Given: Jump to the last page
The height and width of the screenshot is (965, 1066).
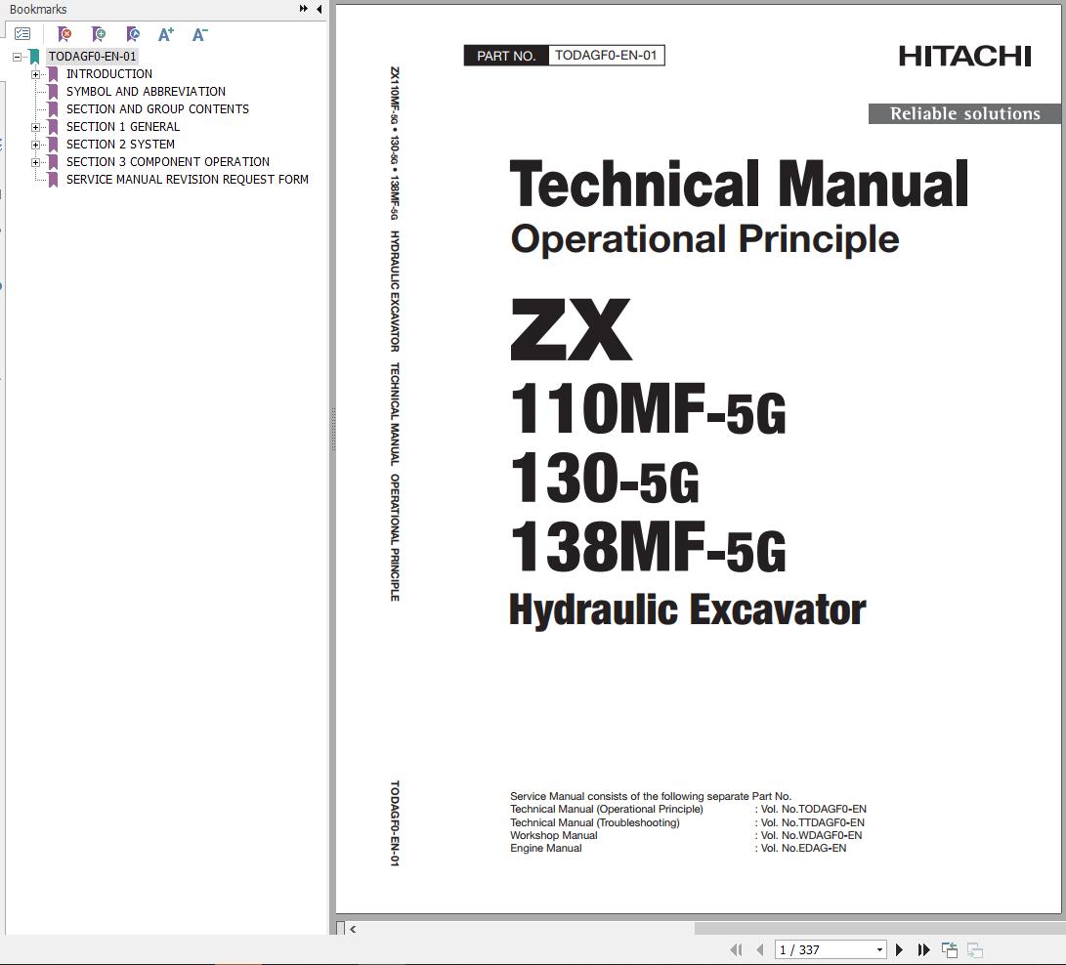Looking at the screenshot, I should coord(923,949).
